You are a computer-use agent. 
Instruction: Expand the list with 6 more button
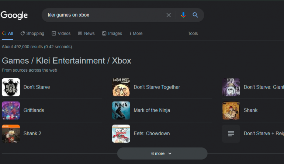[162, 154]
